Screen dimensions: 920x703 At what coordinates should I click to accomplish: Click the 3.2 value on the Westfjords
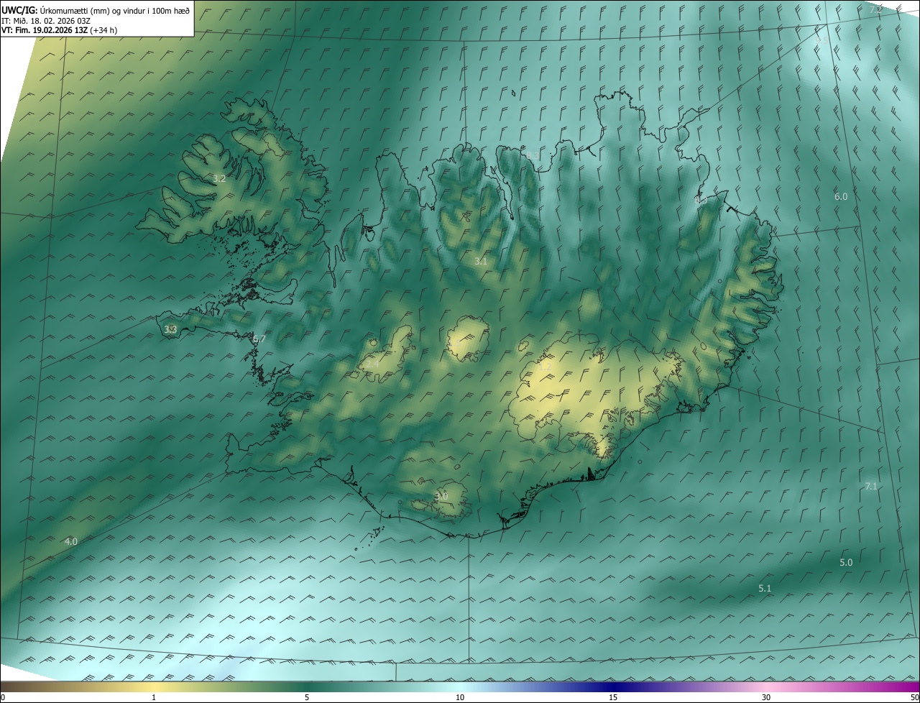219,178
